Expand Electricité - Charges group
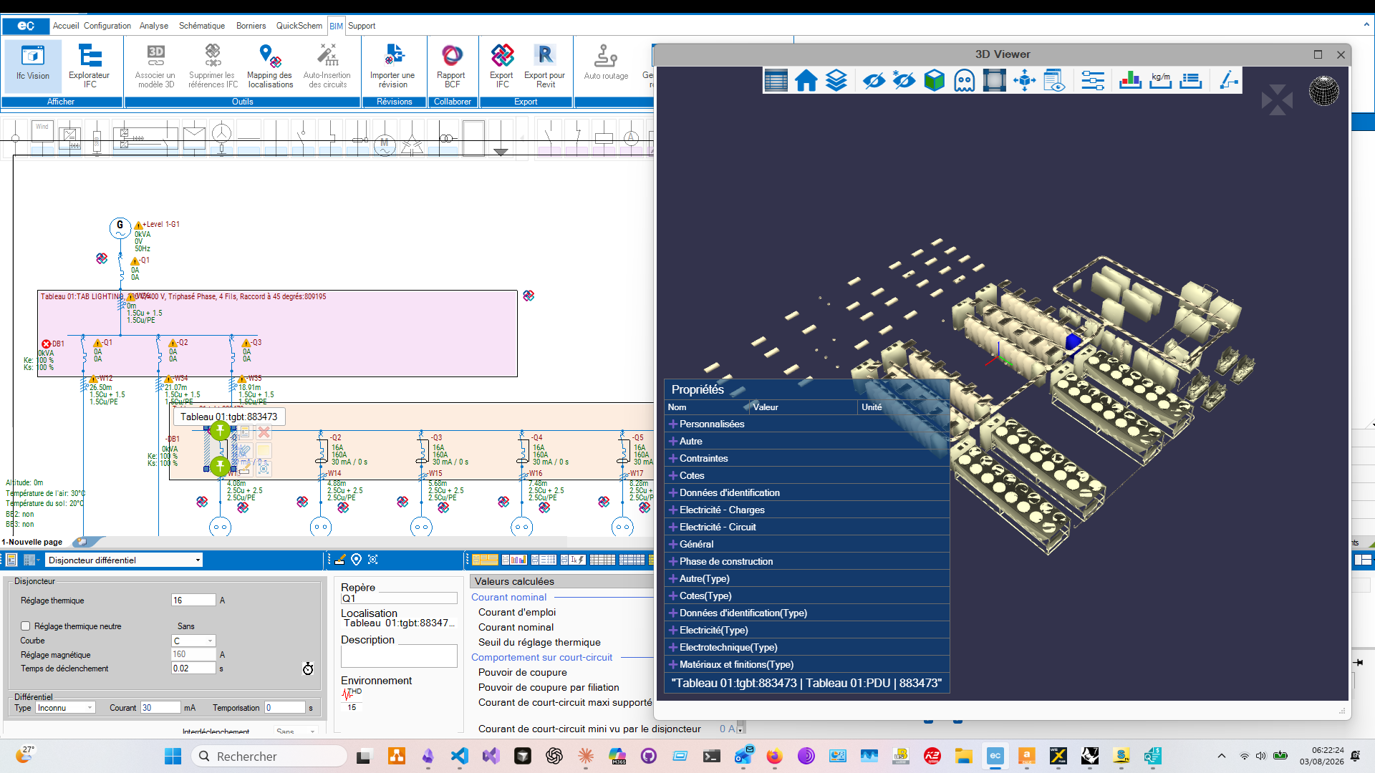 (x=672, y=510)
